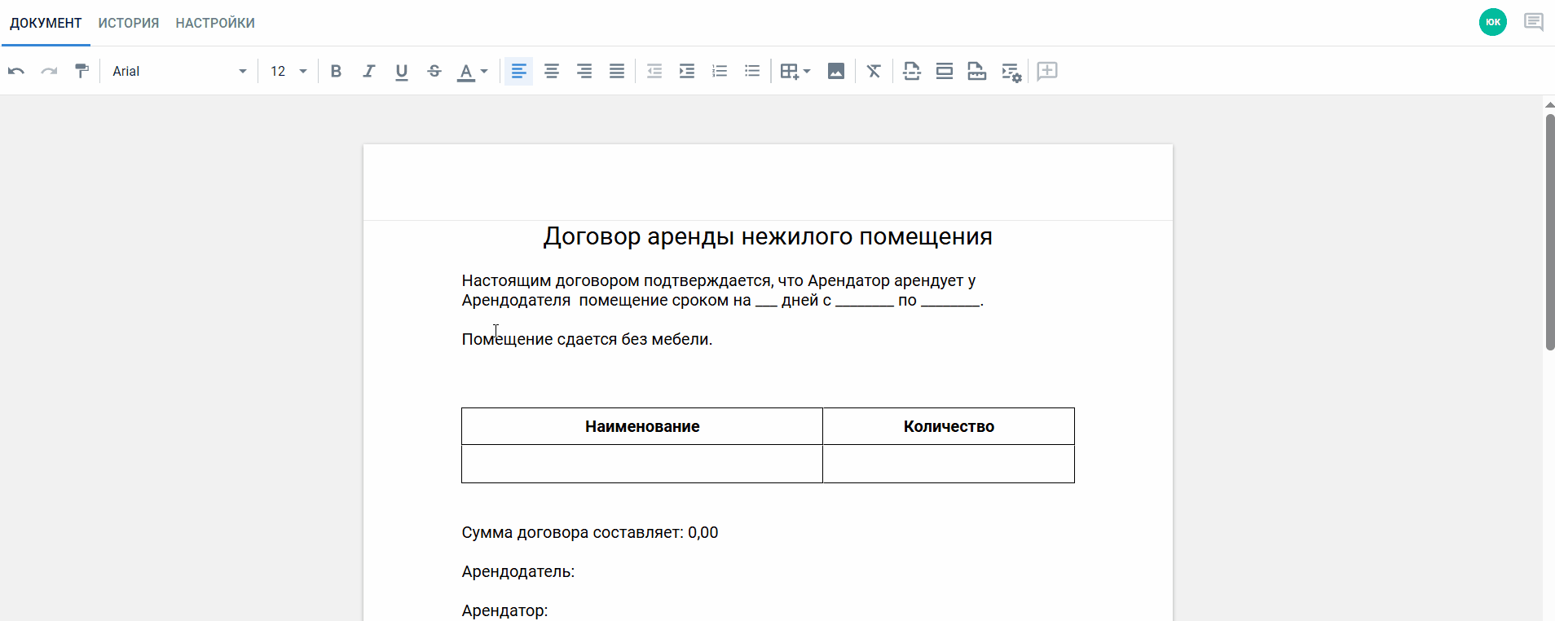1555x621 pixels.
Task: Click the line 'Сумма договора составляет: 0,00'
Action: [590, 532]
